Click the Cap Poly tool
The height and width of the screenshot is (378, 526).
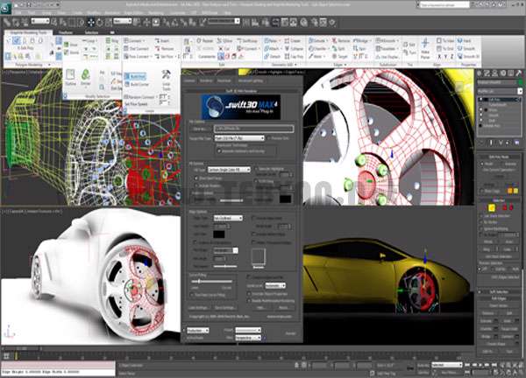click(295, 57)
